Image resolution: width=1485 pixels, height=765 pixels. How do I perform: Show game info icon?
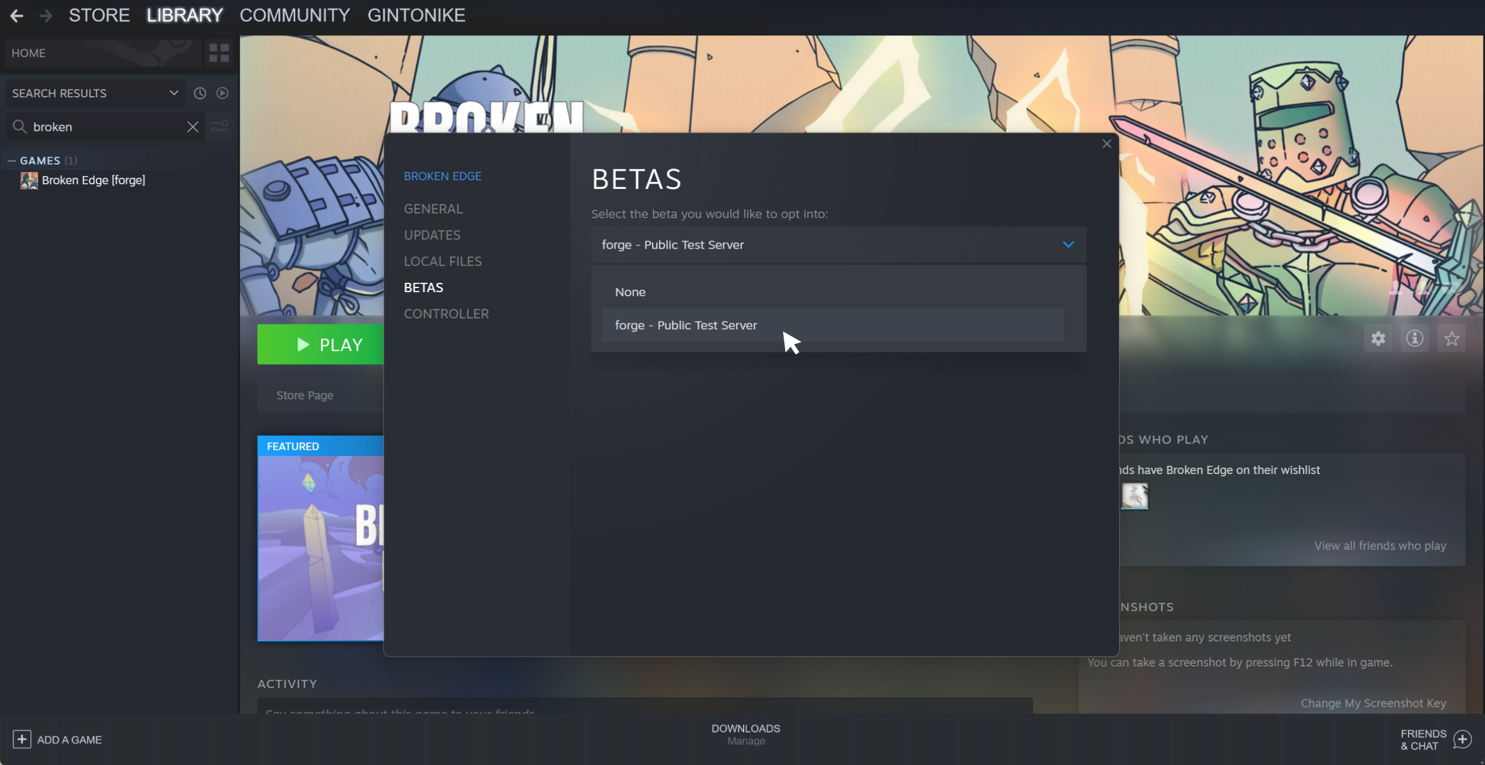(x=1415, y=338)
